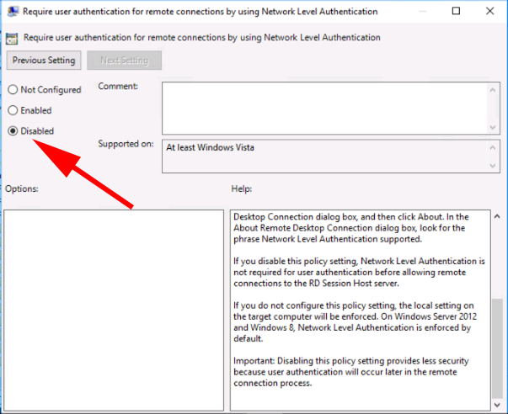Click the policy heading text below title bar
The width and height of the screenshot is (508, 414).
[202, 38]
